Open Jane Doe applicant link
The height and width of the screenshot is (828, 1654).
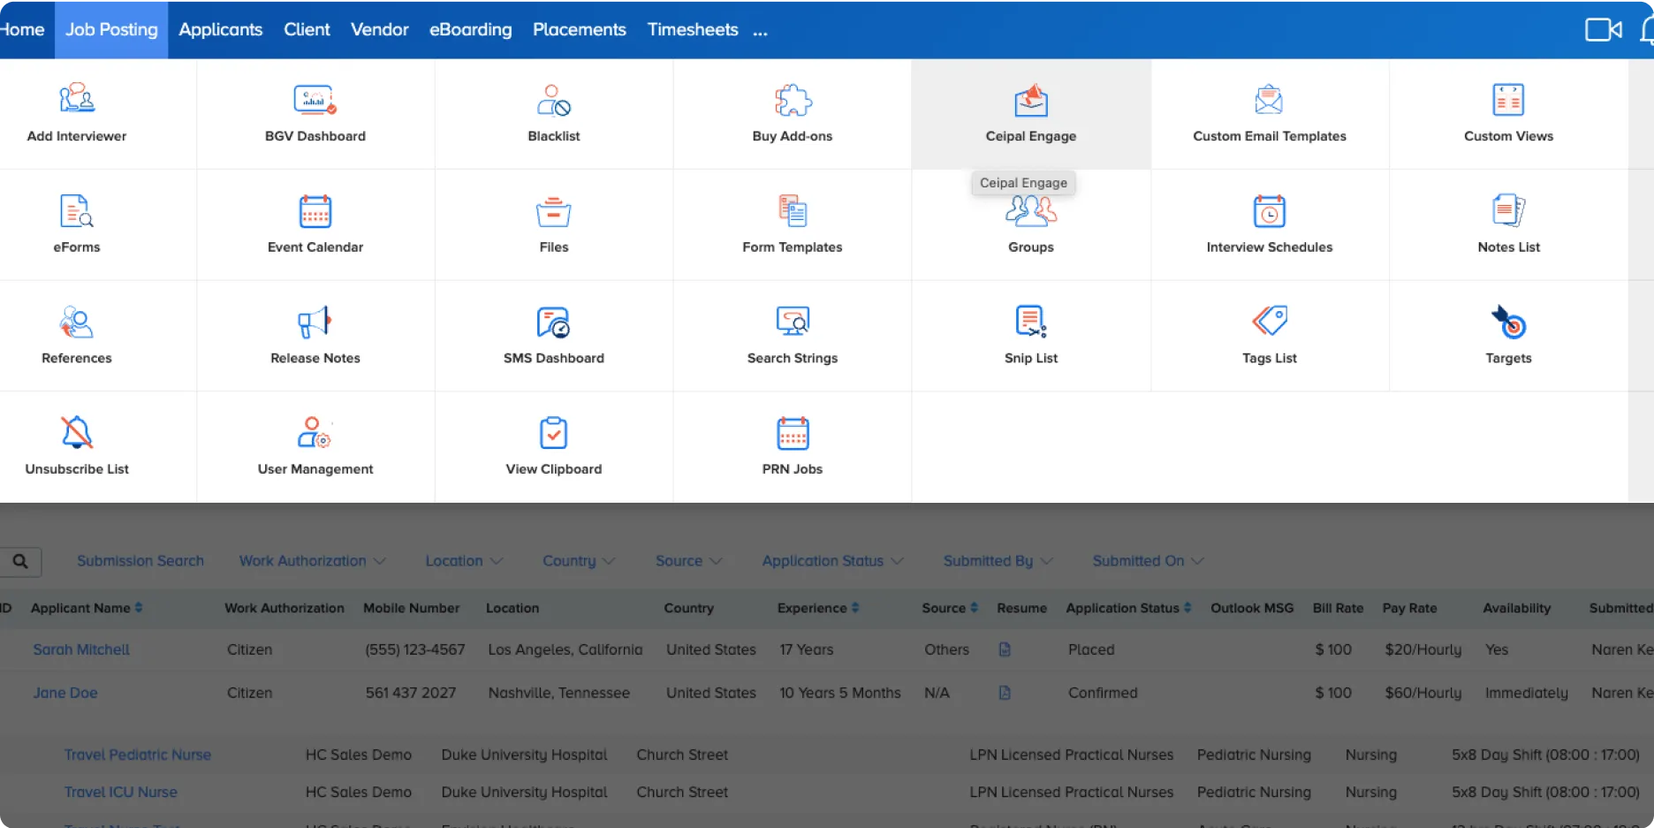(65, 693)
